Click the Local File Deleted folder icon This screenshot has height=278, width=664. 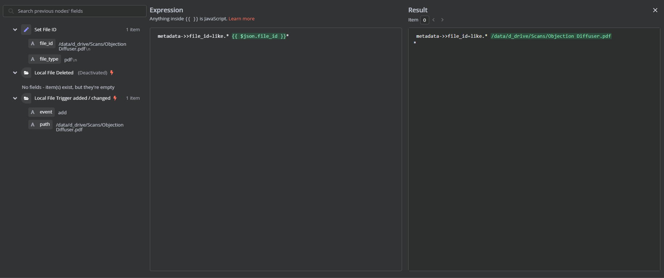[x=26, y=73]
